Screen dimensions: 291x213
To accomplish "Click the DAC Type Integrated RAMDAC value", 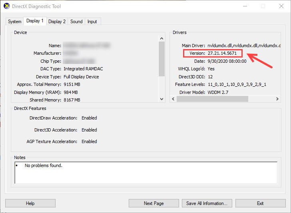I will click(83, 69).
